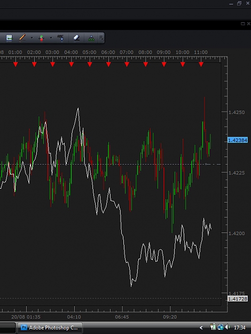Maximize the inner chart panel
Screen dimensions: 251x334
(x=242, y=24)
